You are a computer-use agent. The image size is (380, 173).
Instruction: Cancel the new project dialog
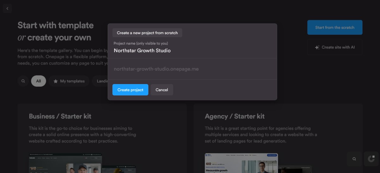[162, 90]
